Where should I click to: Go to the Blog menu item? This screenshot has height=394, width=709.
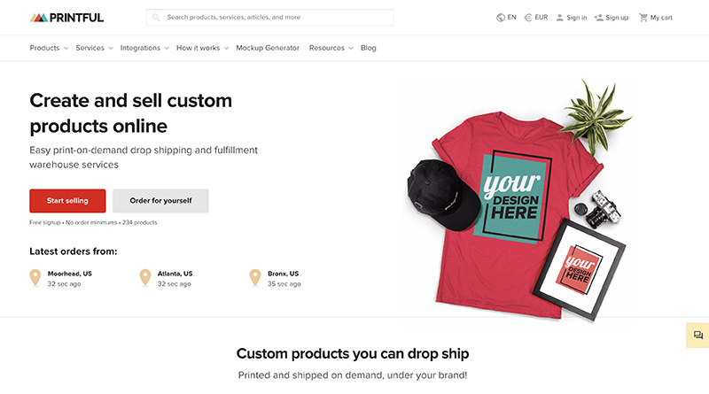[x=369, y=48]
